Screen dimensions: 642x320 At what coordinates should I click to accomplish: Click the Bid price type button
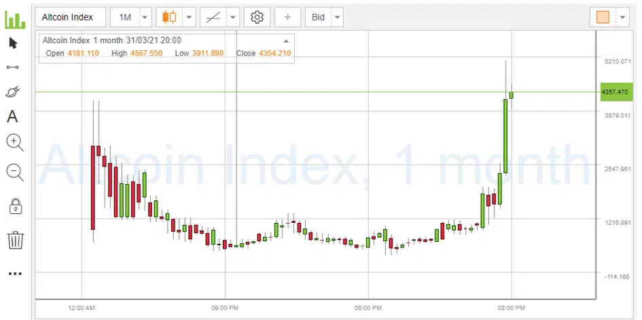318,17
